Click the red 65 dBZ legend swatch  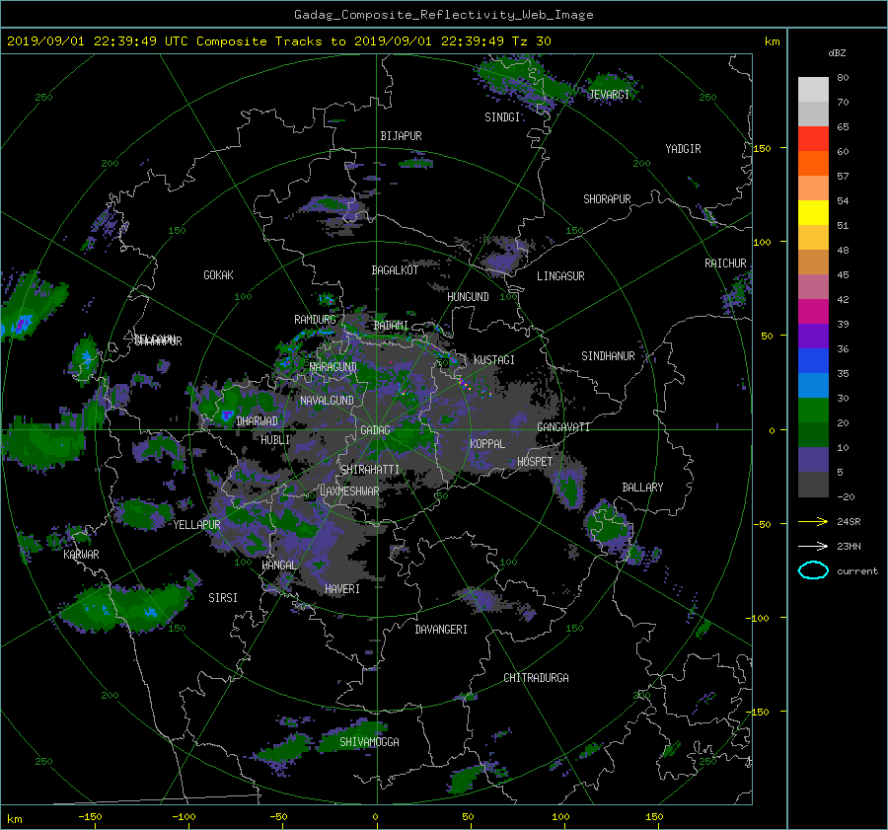click(813, 138)
